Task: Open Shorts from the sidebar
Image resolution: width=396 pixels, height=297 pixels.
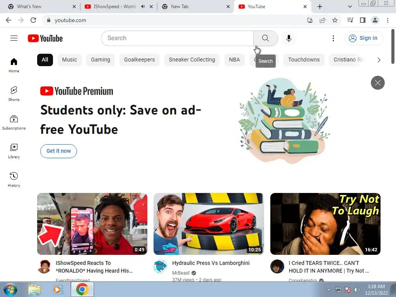Action: [14, 94]
